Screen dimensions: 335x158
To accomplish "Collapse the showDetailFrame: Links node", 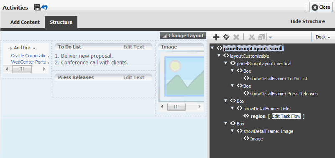I will click(233, 108).
